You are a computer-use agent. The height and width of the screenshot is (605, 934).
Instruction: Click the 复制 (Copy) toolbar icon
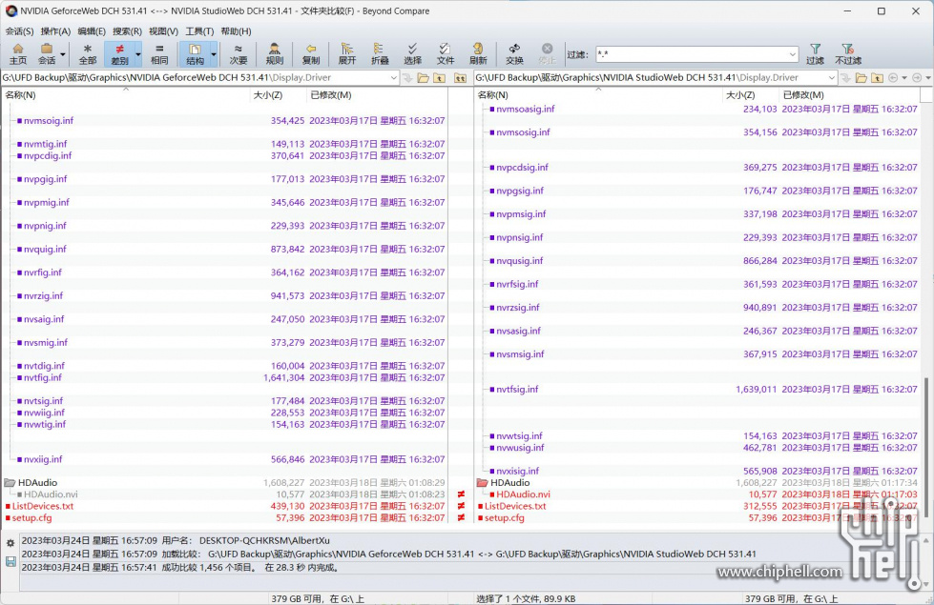click(x=311, y=54)
